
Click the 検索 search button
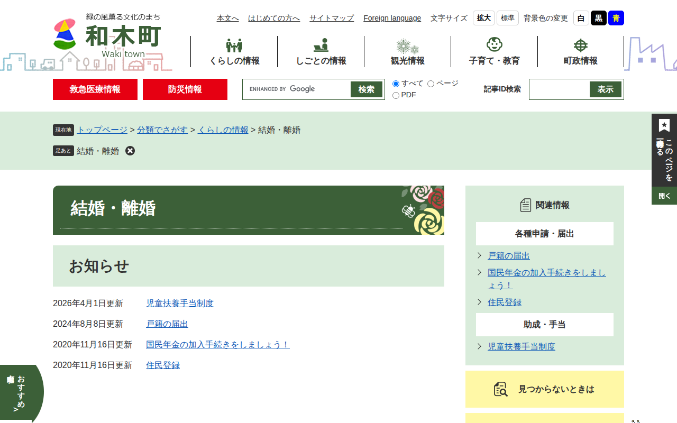[x=367, y=89]
